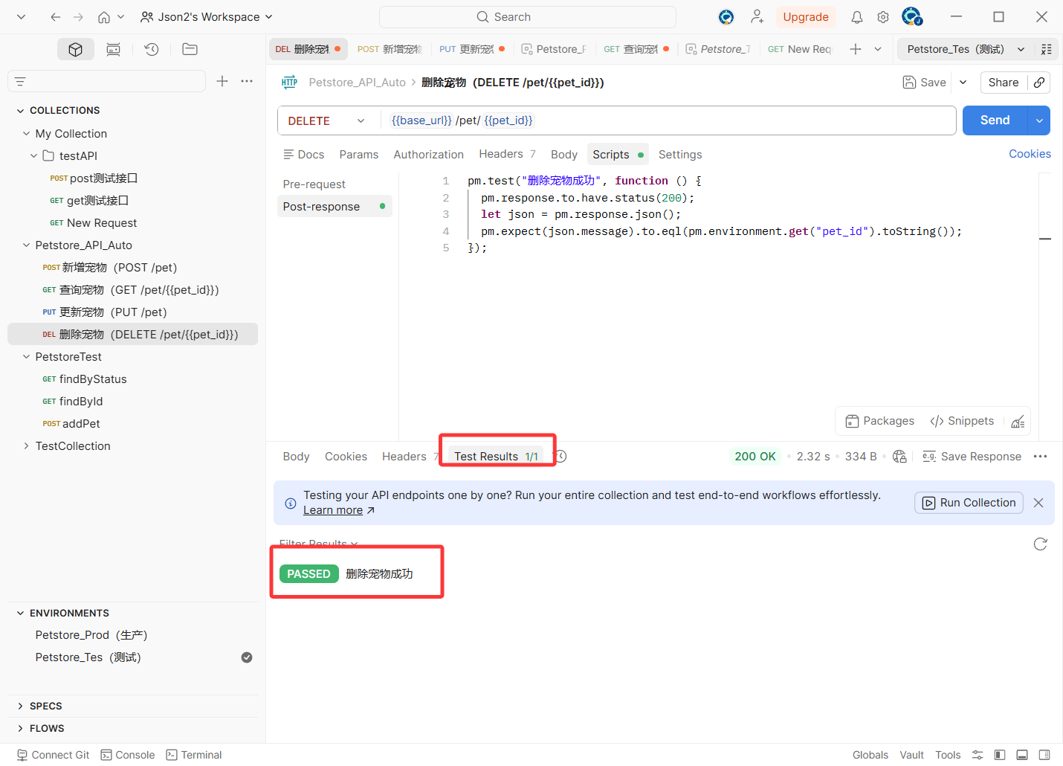The height and width of the screenshot is (766, 1063).
Task: Open the HTTP method DELETE dropdown
Action: point(326,120)
